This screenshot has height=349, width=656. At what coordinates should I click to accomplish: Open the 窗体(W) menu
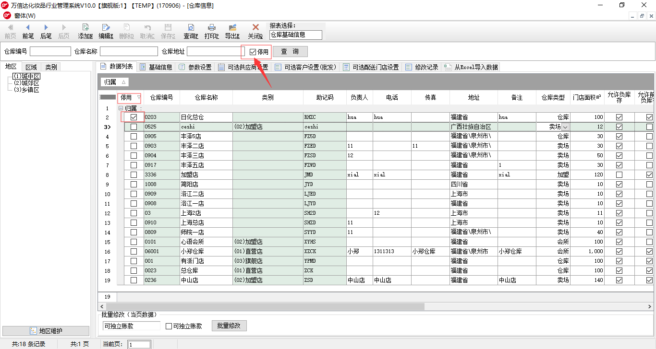(x=24, y=16)
